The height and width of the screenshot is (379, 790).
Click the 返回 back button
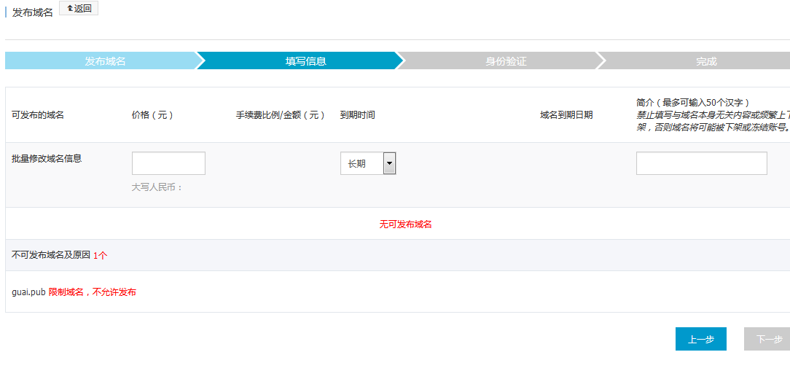(79, 9)
